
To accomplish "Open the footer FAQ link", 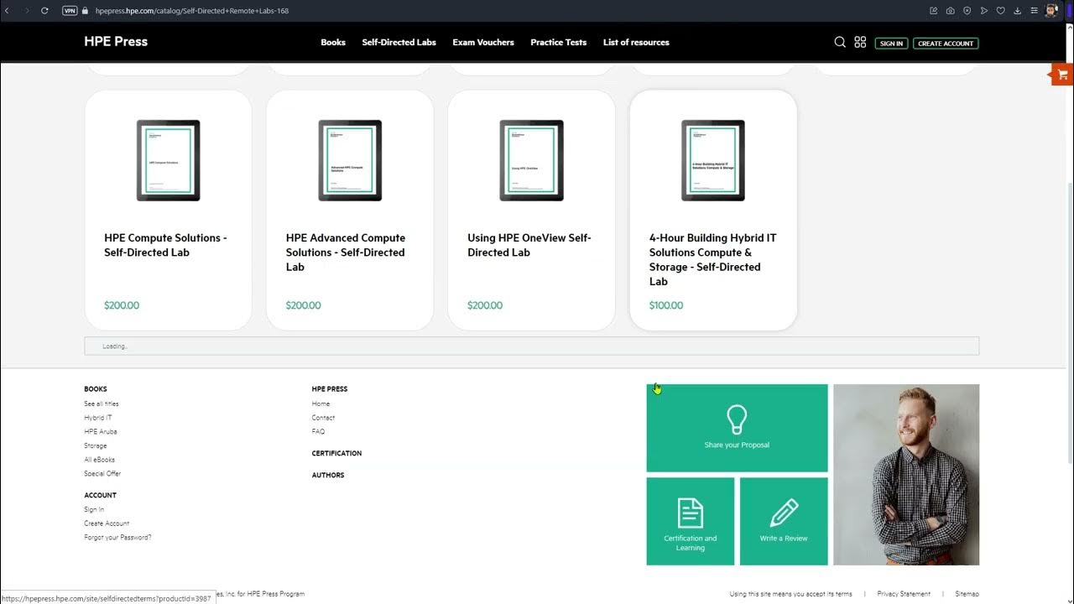I will pos(318,431).
